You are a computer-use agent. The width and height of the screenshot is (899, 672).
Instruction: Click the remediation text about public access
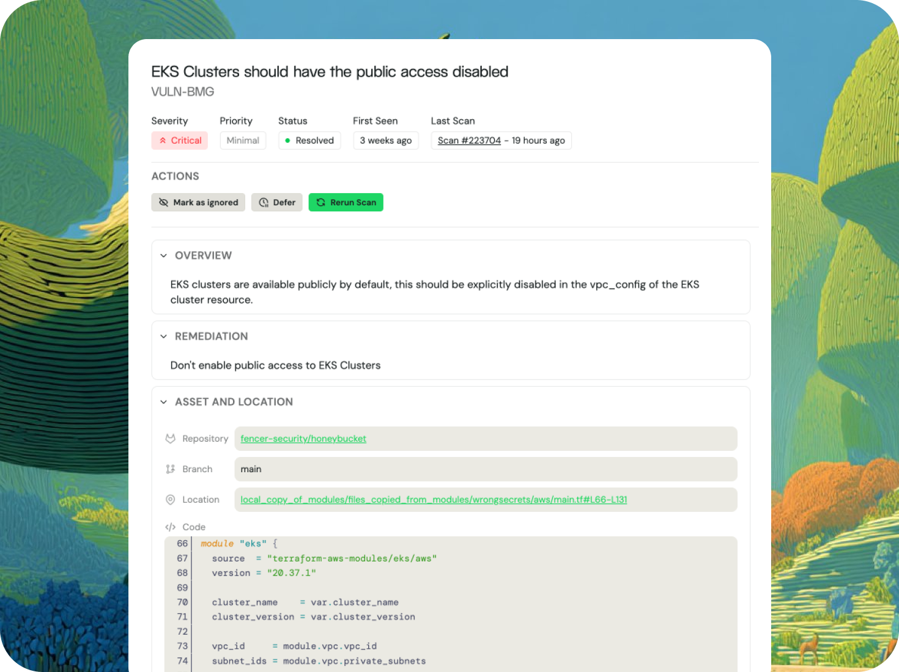pyautogui.click(x=275, y=365)
